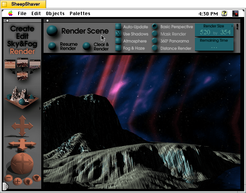Switch to the Edit palette in sidebar
The width and height of the screenshot is (246, 193).
pyautogui.click(x=22, y=36)
